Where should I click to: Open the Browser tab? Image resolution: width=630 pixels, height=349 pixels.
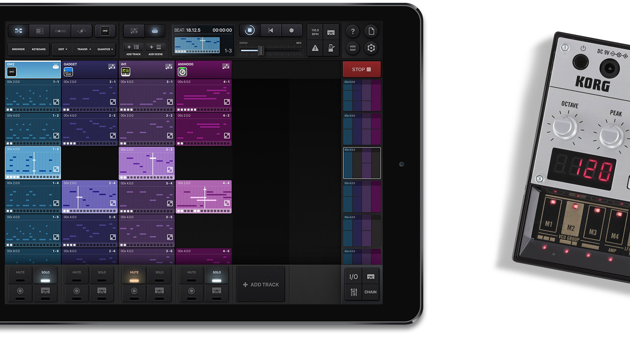pyautogui.click(x=18, y=49)
